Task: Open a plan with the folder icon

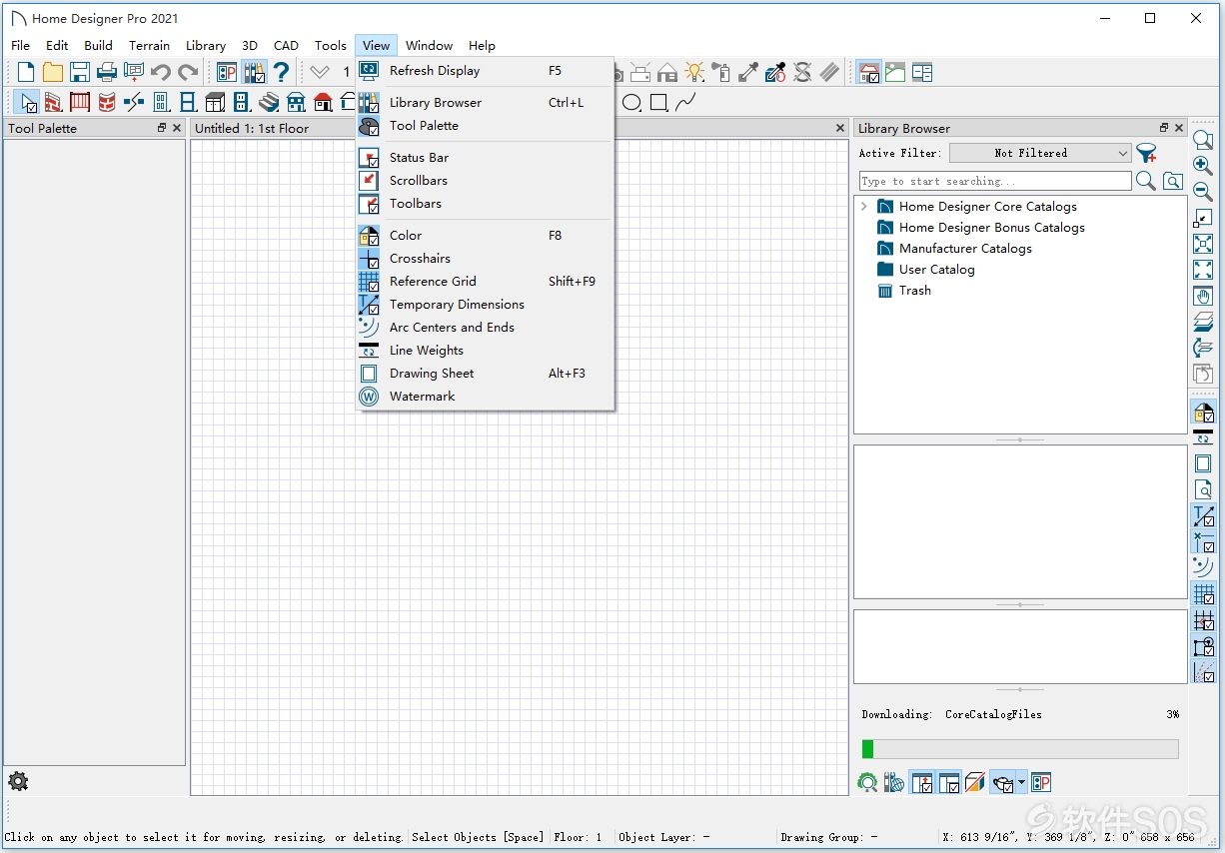Action: tap(53, 72)
